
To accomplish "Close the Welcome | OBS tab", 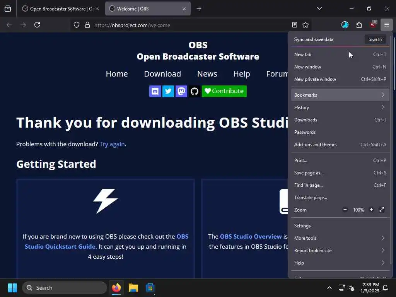I will pyautogui.click(x=184, y=9).
